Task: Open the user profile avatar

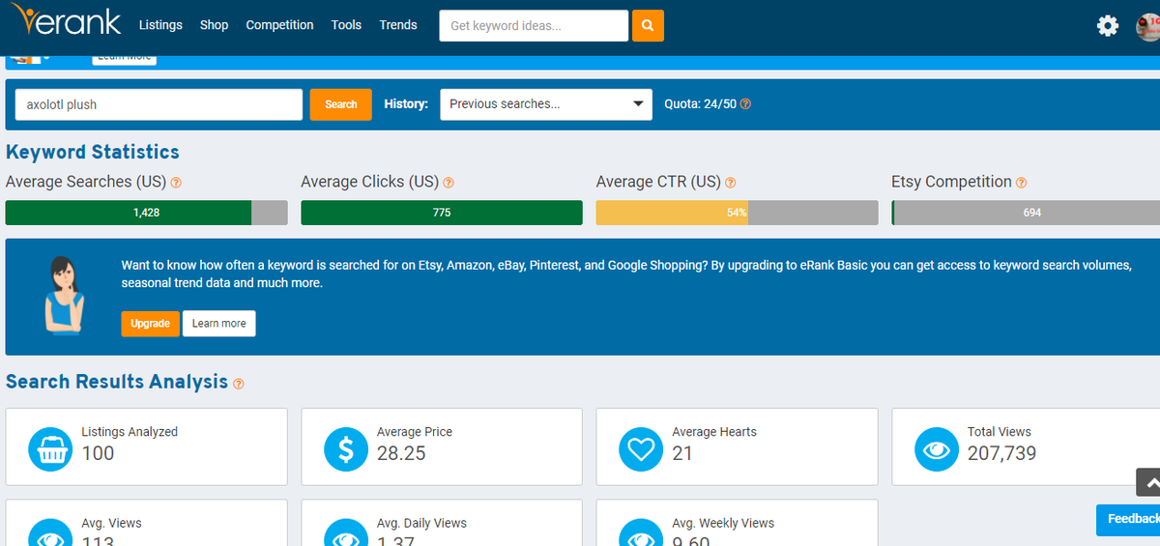Action: [1147, 26]
